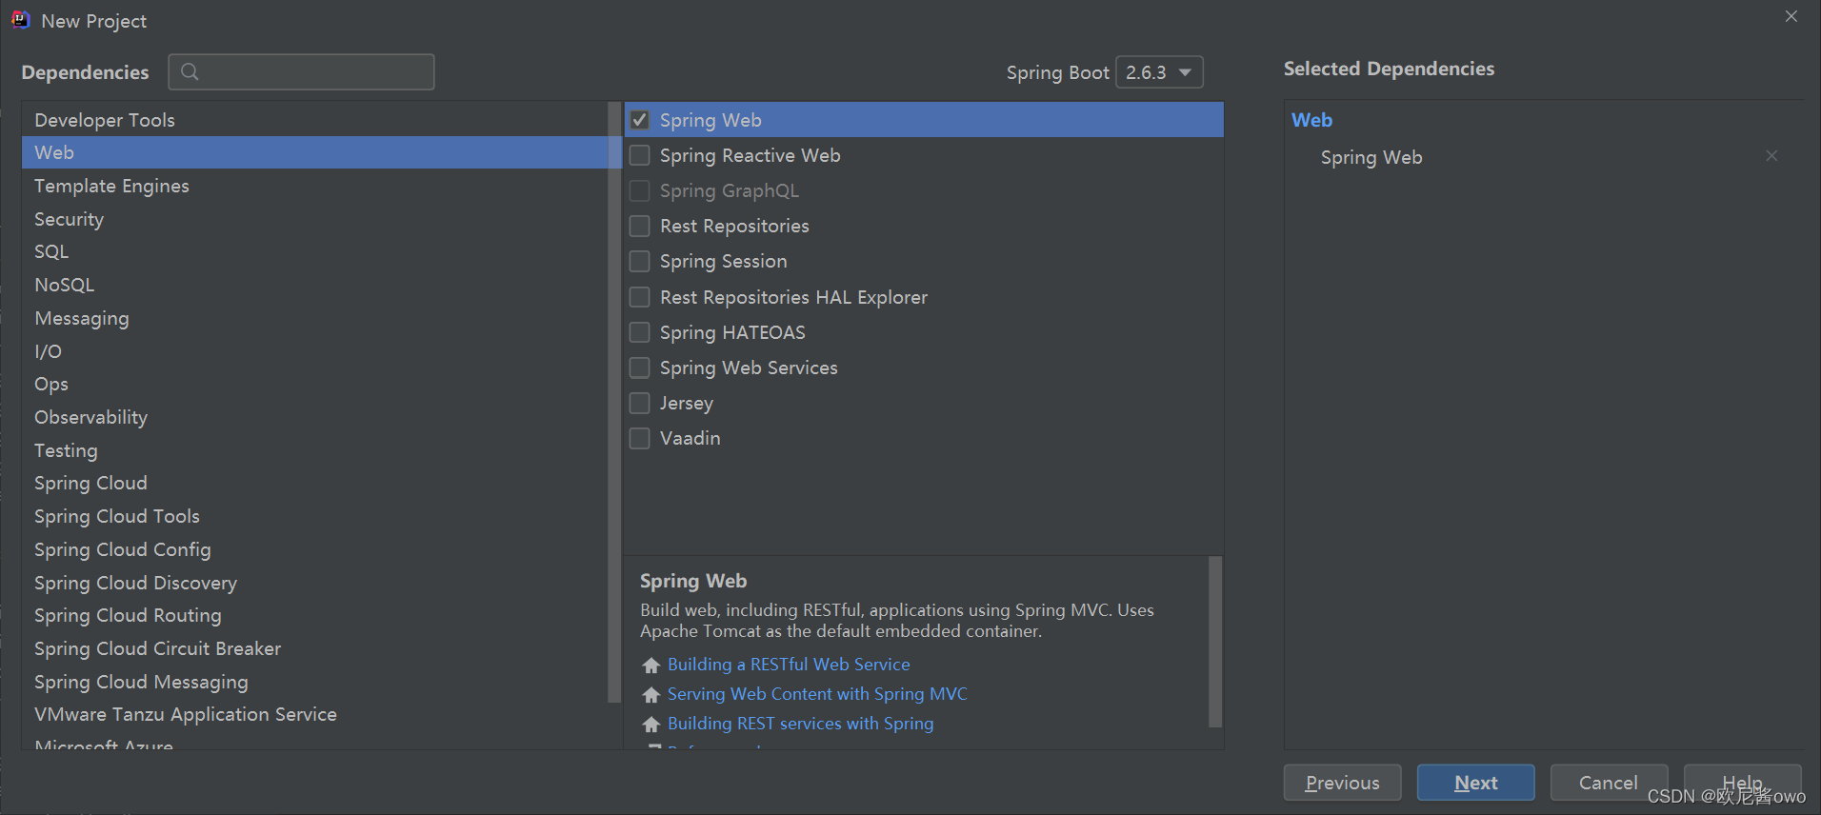Check the Spring Web Services checkbox
Screen dimensions: 1821x815
640,368
